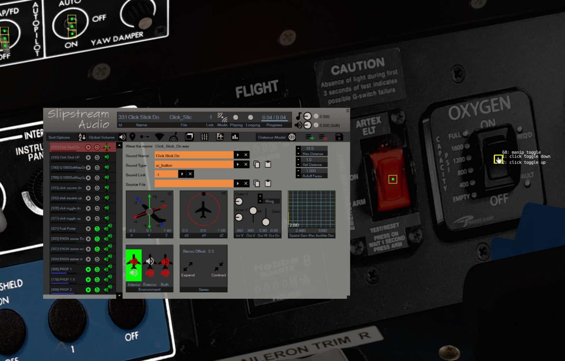Screen dimensions: 565x361
Task: Select the Exterior environment option
Action: tap(150, 266)
